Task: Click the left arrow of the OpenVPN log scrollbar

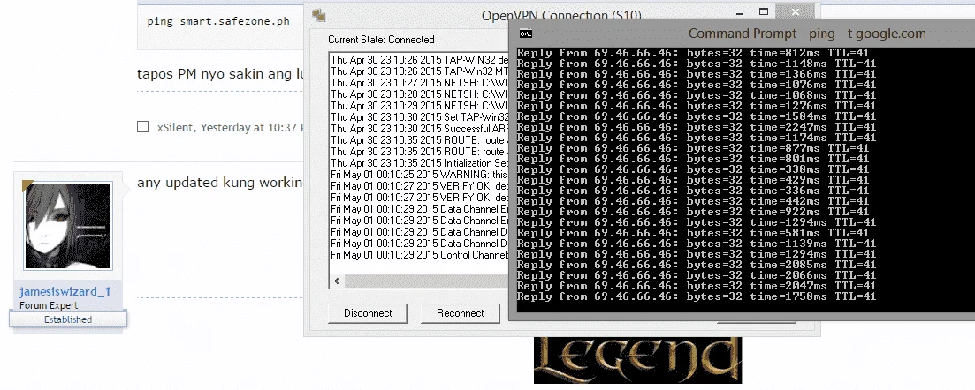Action: 337,281
